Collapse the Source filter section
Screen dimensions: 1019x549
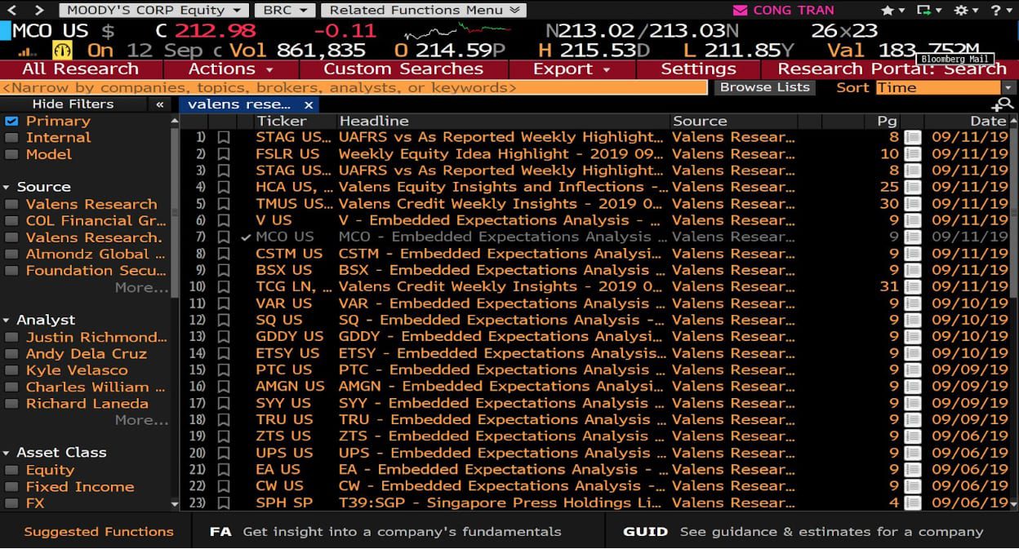click(x=7, y=187)
